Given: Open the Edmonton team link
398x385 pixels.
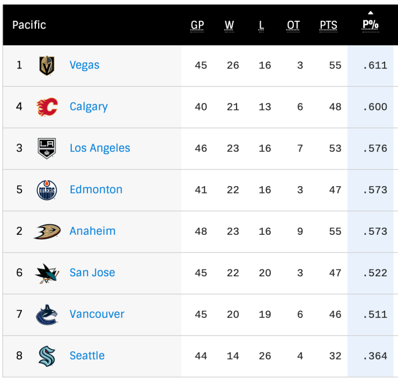Looking at the screenshot, I should coord(96,189).
